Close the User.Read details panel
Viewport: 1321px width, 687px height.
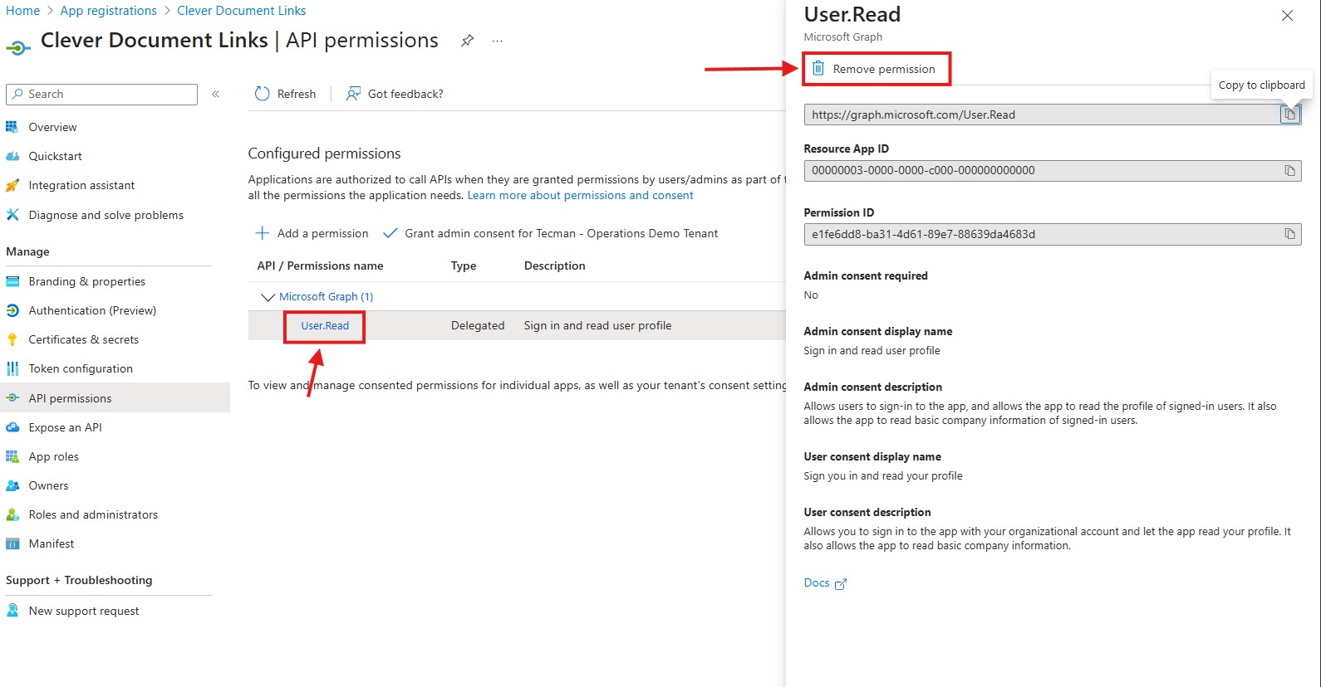pos(1287,16)
